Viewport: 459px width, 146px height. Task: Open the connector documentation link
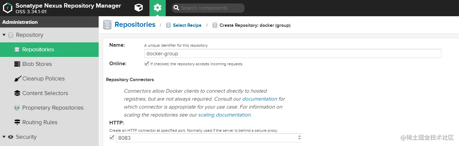[x=260, y=99]
